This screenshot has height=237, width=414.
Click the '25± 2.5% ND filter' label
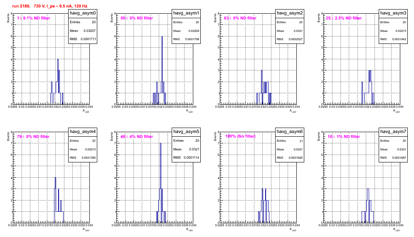coord(344,18)
